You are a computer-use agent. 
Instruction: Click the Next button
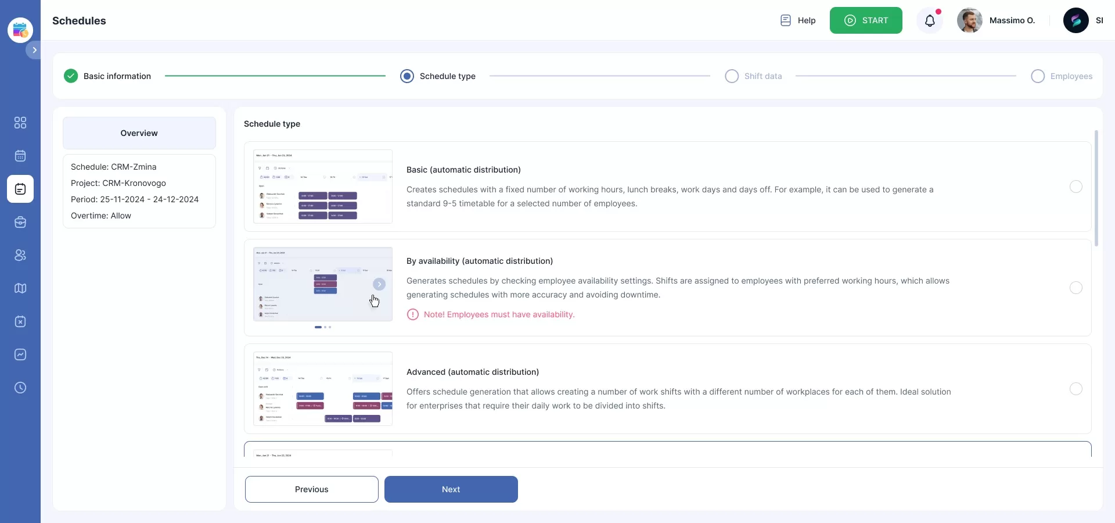(x=451, y=489)
